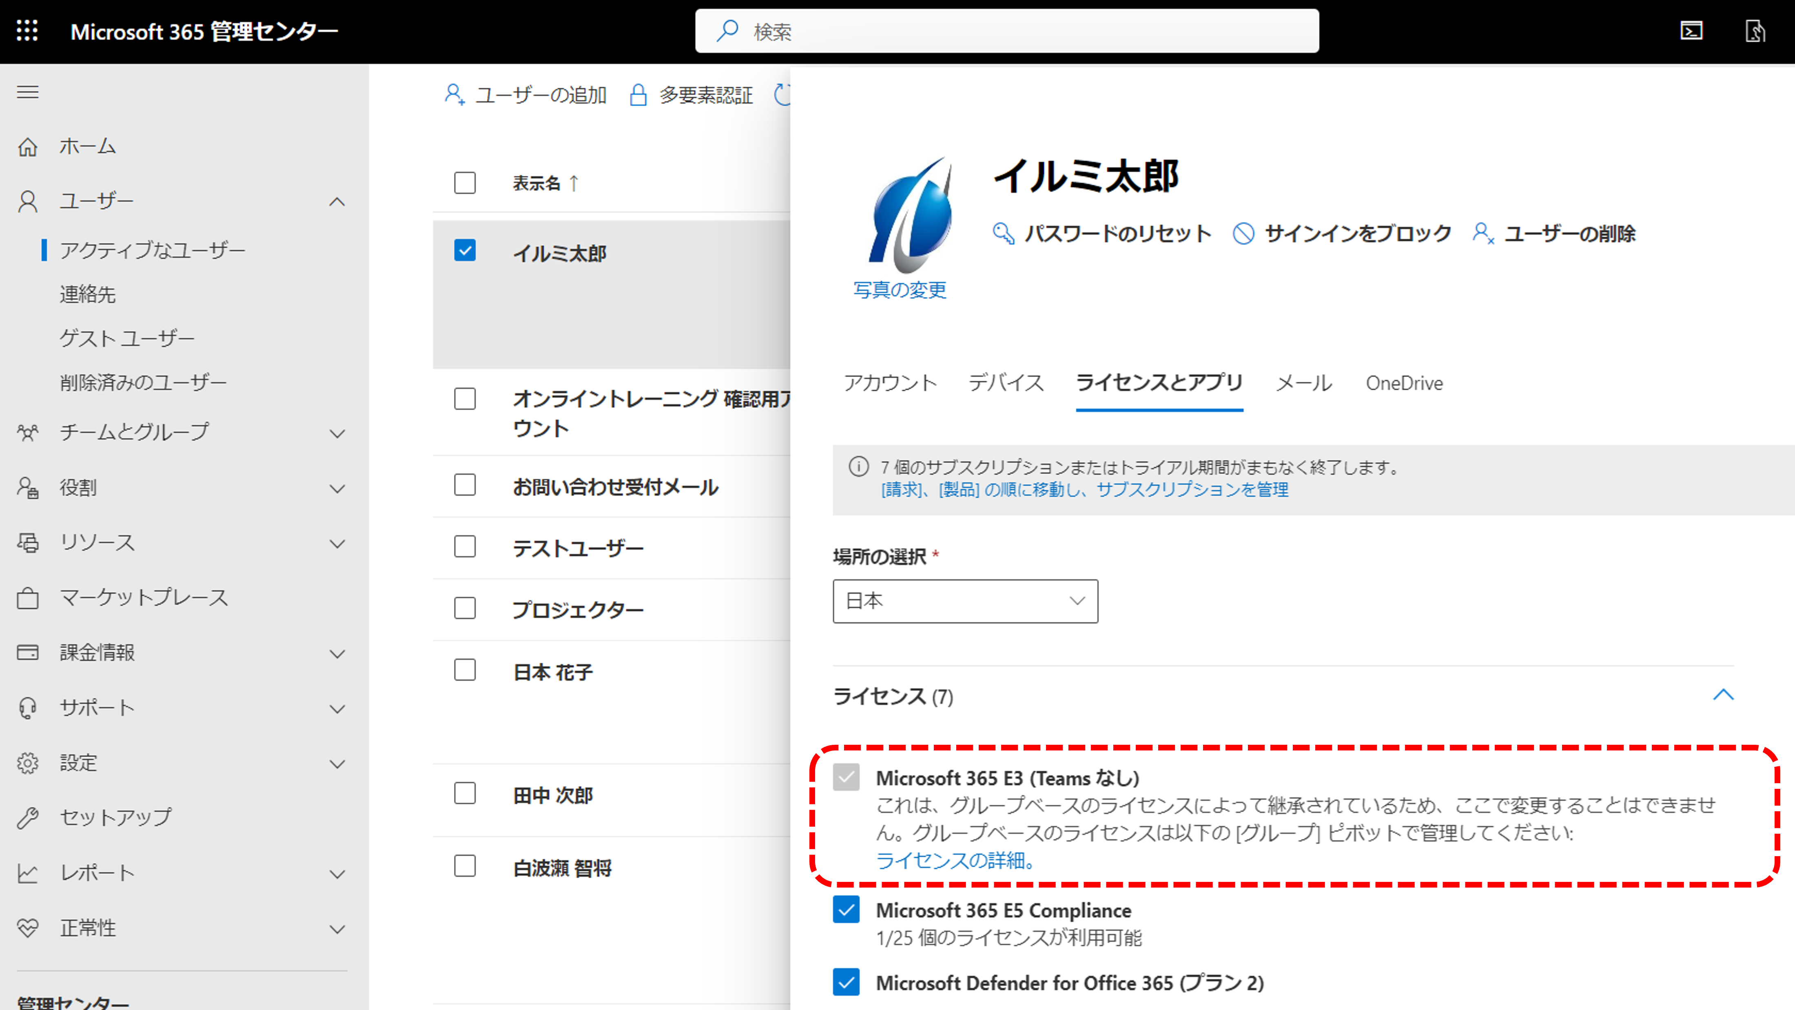Click the block sign-in prohibited icon

pos(1243,233)
